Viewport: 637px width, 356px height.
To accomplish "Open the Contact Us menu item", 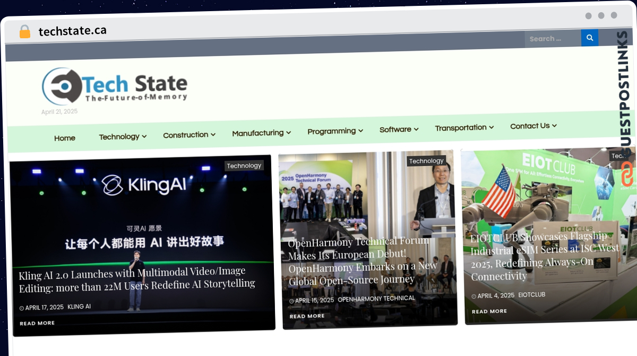I will pyautogui.click(x=530, y=126).
